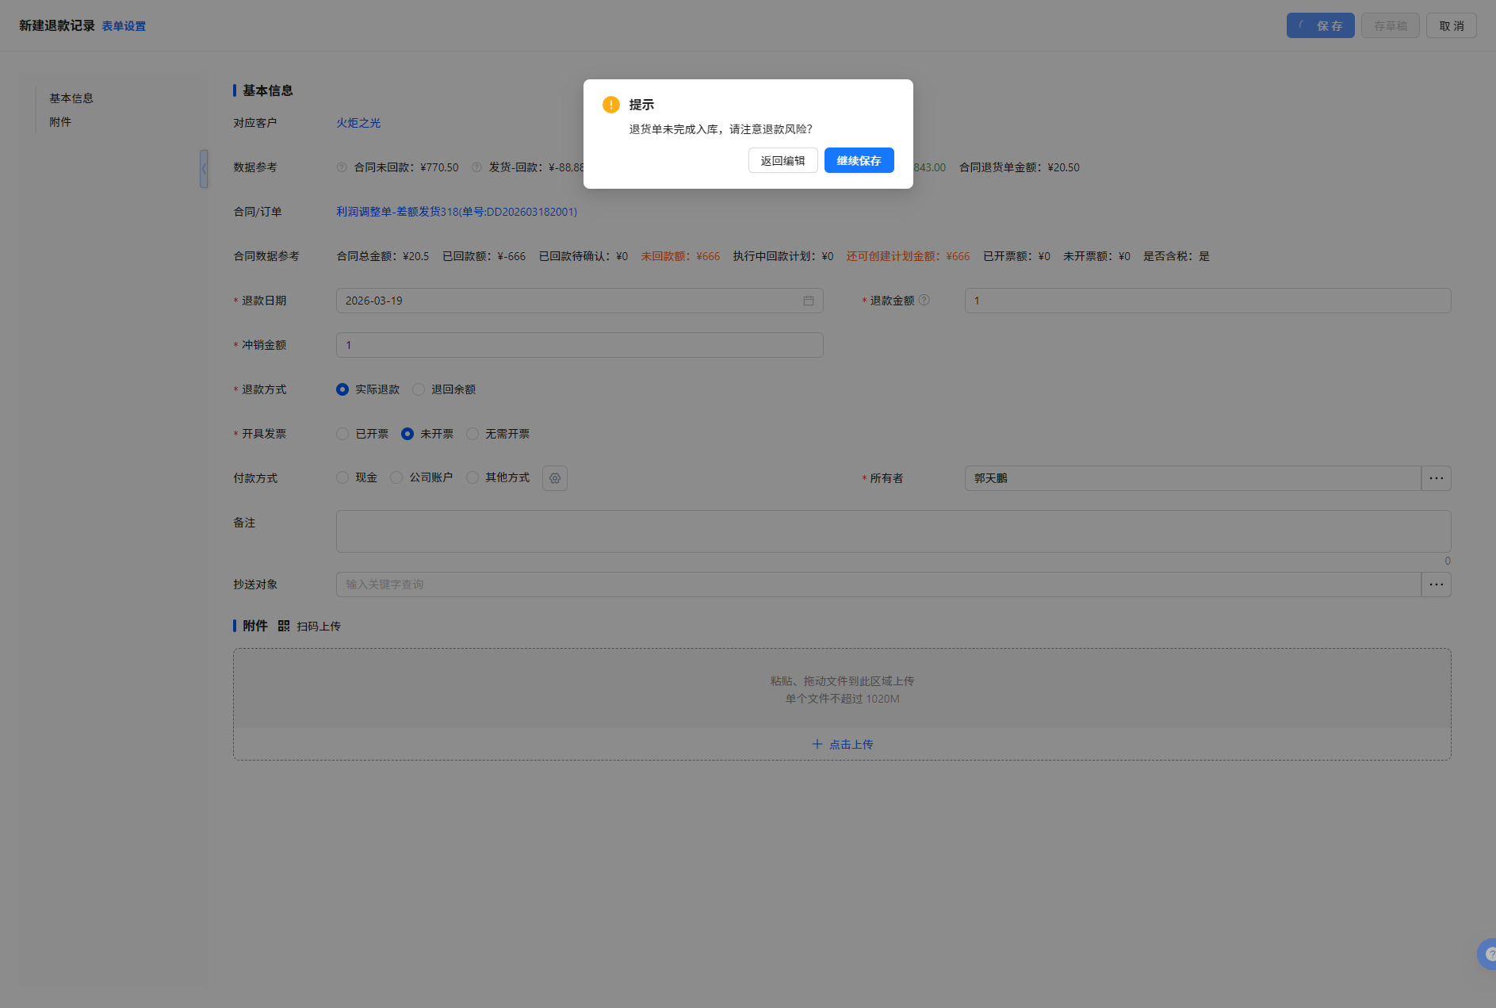Click 返回编辑 to return to editing
The width and height of the screenshot is (1496, 1008).
782,160
